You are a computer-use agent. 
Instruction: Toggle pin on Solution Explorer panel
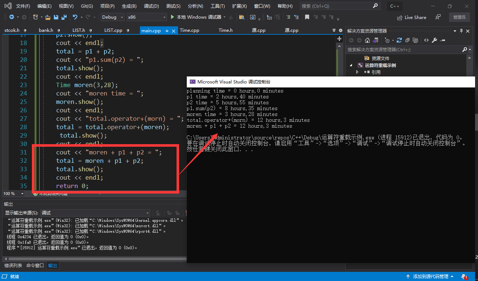pos(462,31)
